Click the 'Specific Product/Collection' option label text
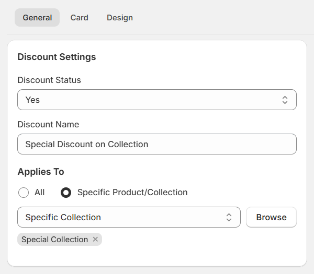The width and height of the screenshot is (314, 274). 132,193
